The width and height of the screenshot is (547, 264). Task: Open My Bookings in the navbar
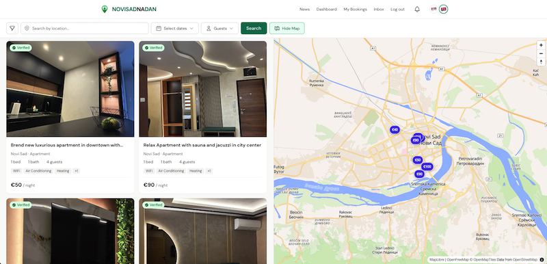[355, 10]
